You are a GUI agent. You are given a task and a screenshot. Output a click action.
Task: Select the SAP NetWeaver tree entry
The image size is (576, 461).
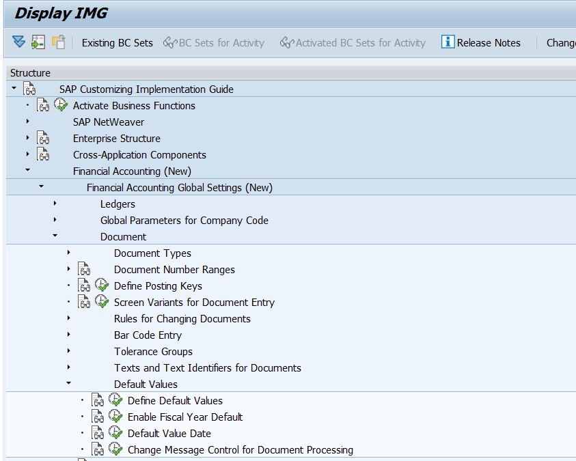click(109, 122)
